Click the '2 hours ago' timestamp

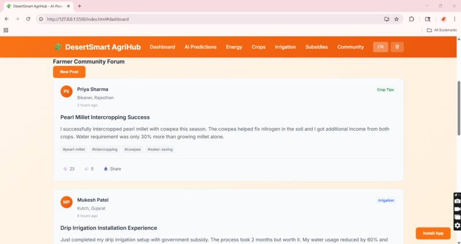88,105
